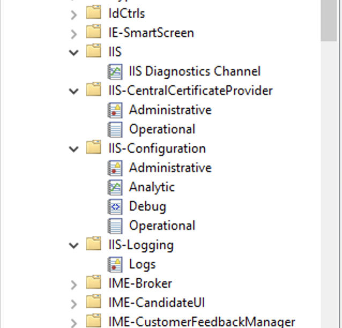Expand the IE-SmartScreen node
This screenshot has height=328, width=342.
74,34
